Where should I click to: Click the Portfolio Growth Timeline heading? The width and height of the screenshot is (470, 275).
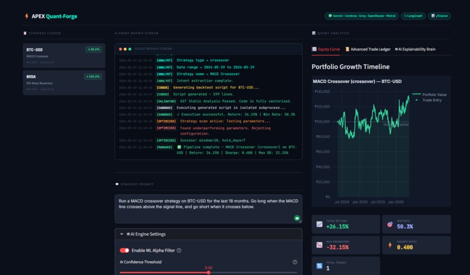tap(350, 67)
